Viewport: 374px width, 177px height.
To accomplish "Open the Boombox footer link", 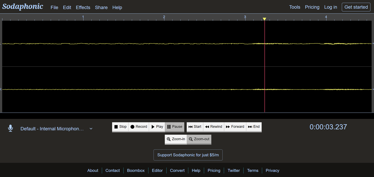I will 136,171.
